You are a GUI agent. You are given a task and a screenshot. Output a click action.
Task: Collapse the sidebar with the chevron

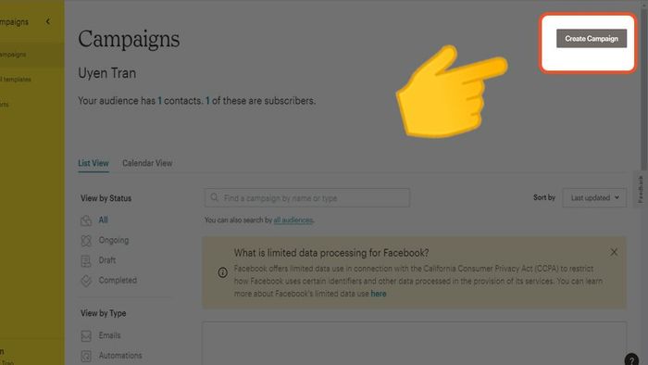[48, 21]
